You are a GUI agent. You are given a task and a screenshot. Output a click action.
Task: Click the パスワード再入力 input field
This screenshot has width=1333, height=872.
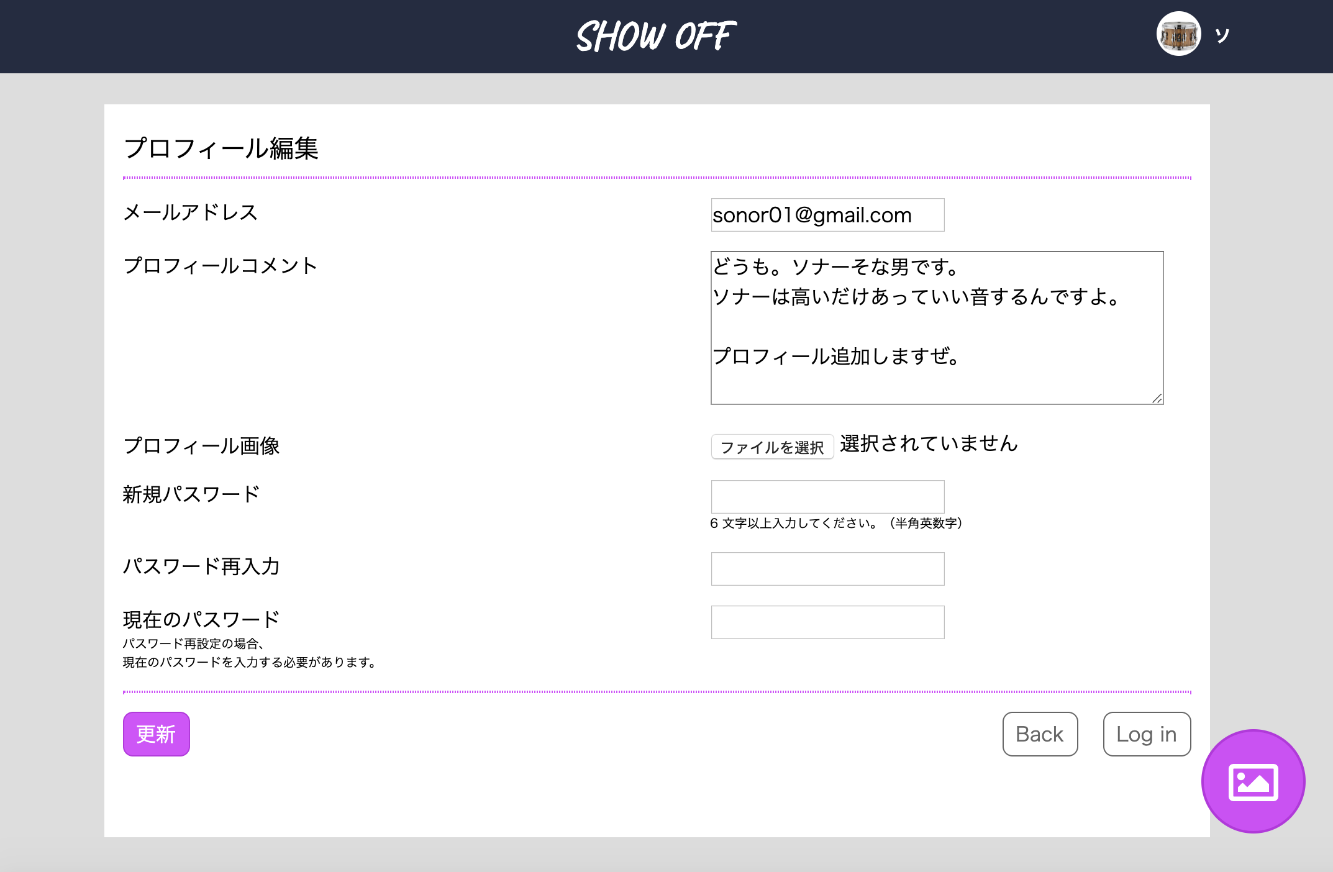tap(827, 568)
